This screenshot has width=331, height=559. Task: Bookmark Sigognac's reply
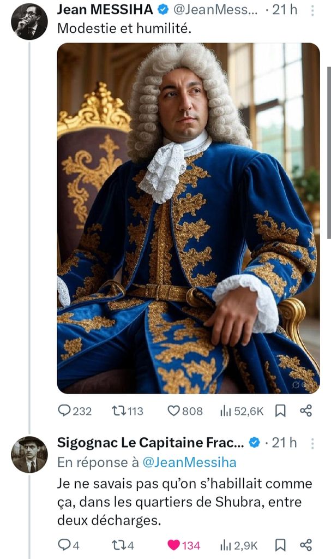(x=280, y=545)
